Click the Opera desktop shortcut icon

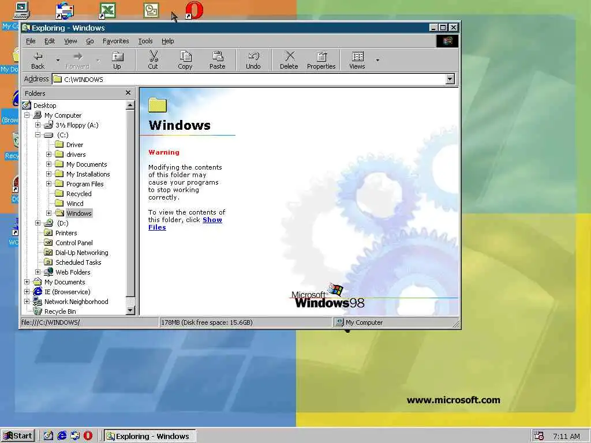[x=194, y=10]
